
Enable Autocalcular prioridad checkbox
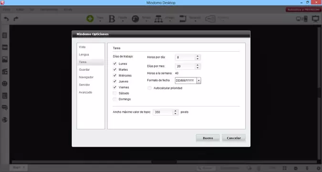coord(149,88)
